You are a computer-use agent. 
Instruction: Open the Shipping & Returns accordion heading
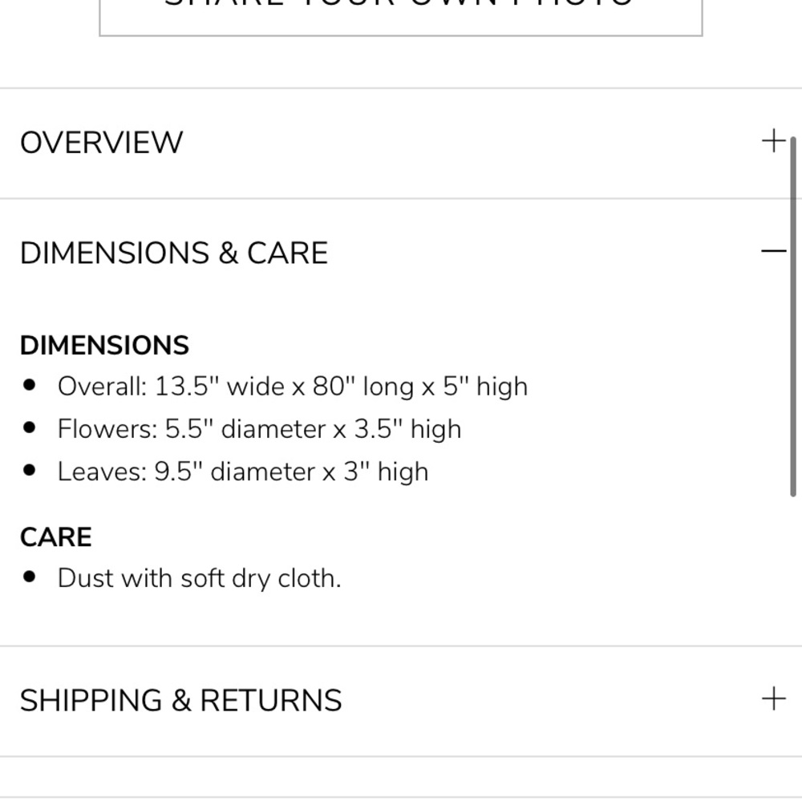181,700
